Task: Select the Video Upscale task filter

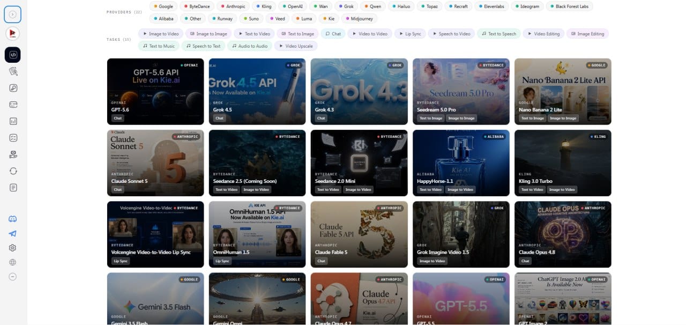Action: [x=296, y=46]
